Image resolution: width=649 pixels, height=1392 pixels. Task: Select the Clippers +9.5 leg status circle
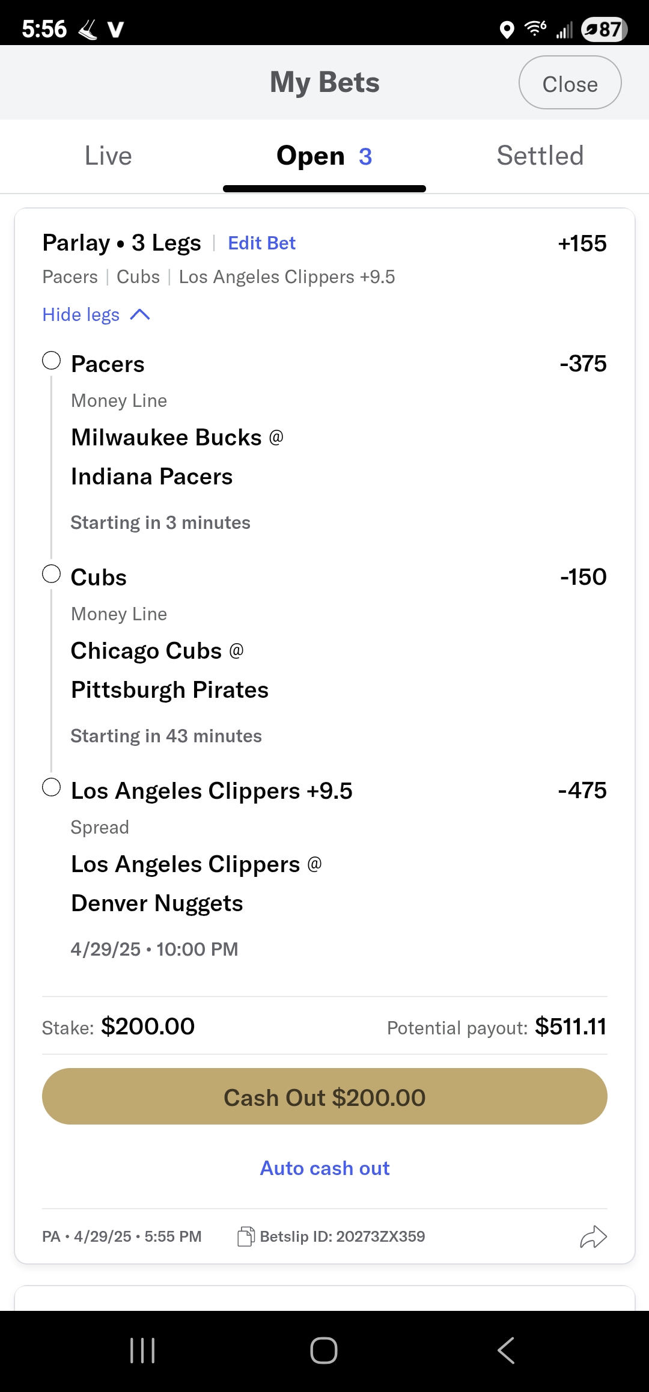click(52, 787)
